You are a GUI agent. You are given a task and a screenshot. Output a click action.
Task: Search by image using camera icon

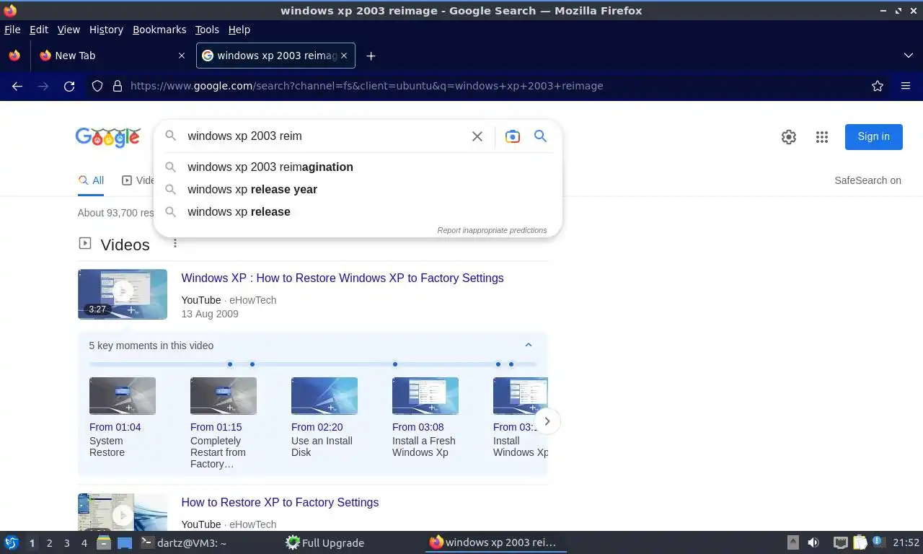pos(513,136)
